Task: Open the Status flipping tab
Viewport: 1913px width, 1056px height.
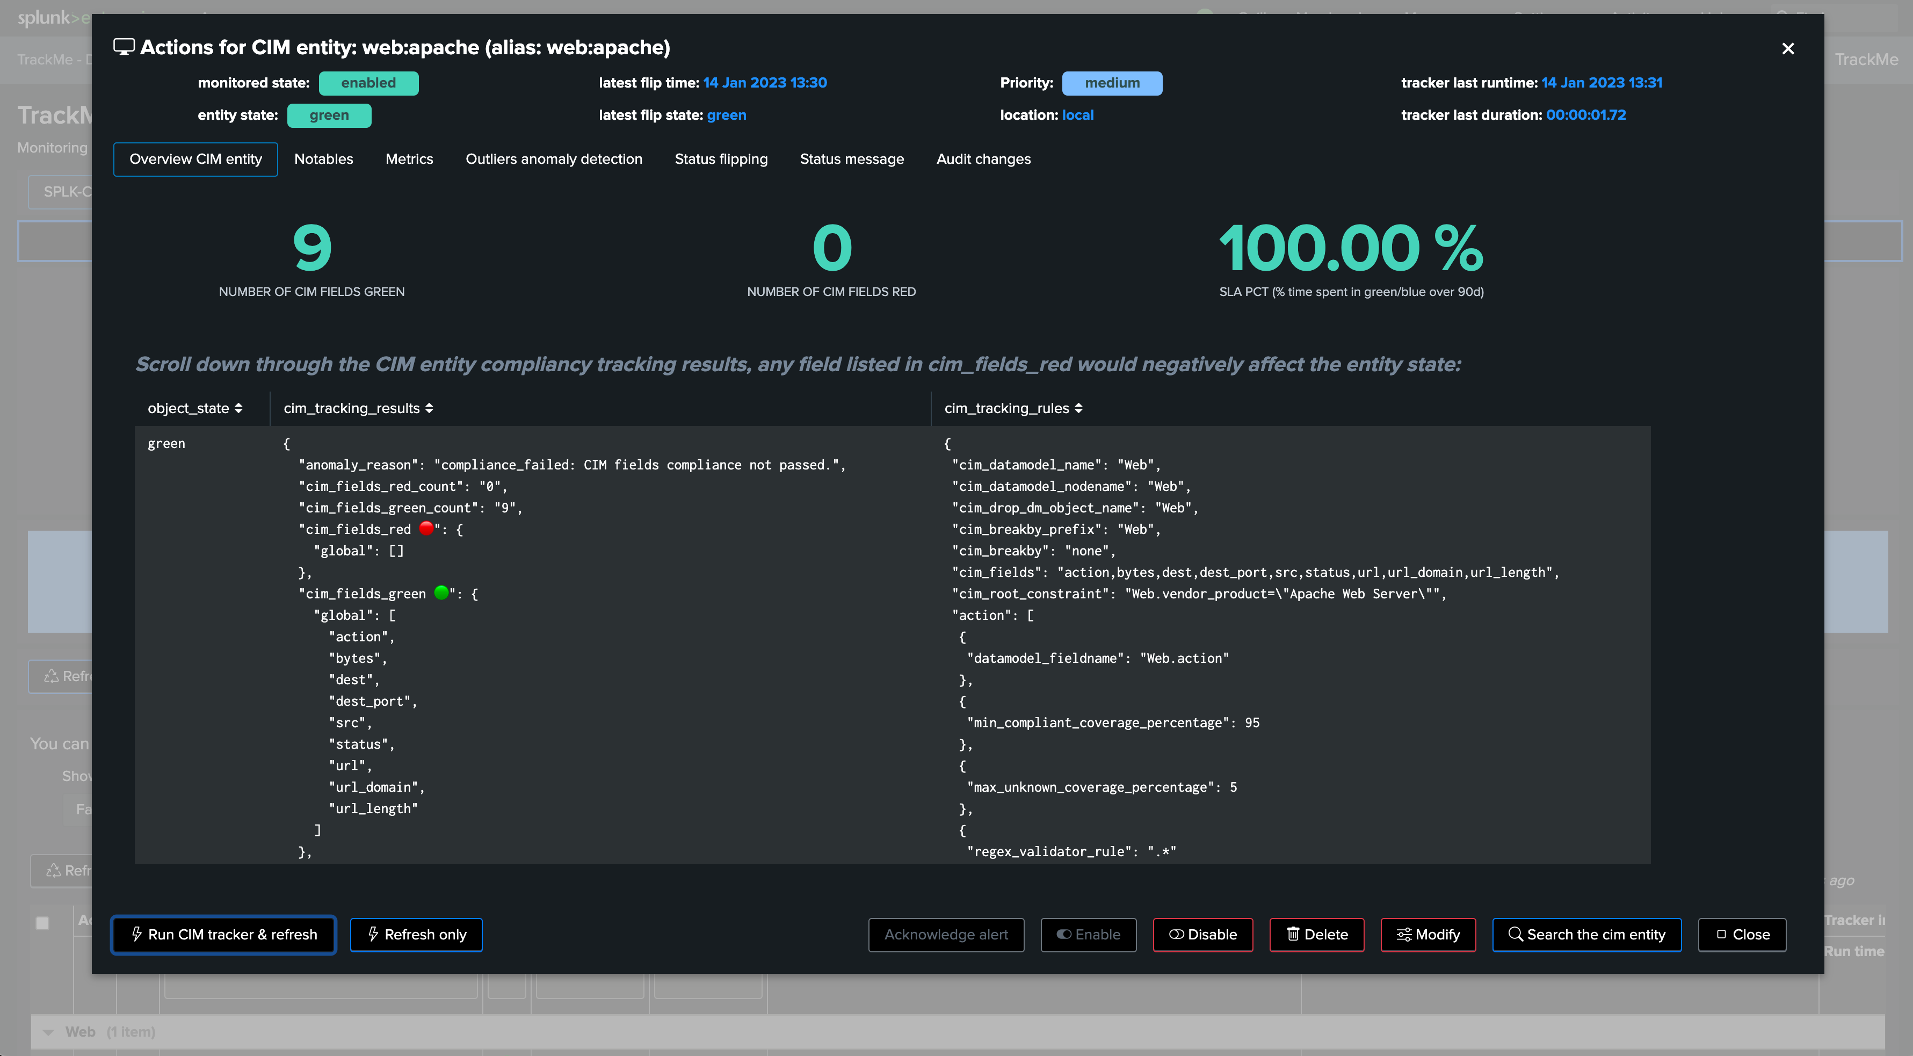Action: [x=721, y=159]
